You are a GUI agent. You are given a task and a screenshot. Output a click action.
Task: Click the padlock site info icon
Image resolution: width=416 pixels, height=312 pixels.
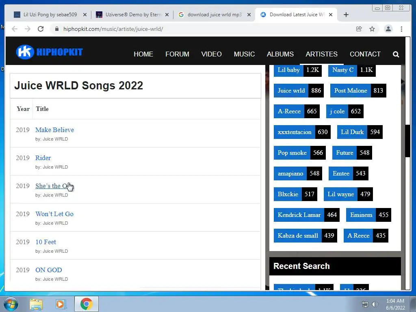pyautogui.click(x=57, y=29)
